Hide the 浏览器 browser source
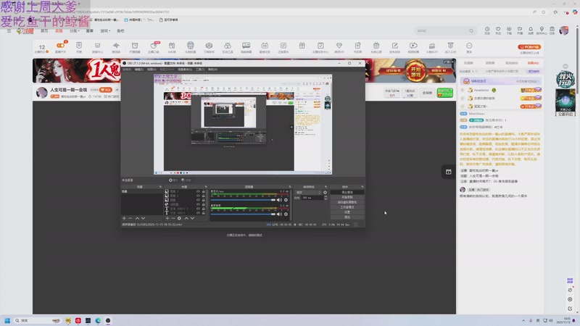 pyautogui.click(x=198, y=204)
